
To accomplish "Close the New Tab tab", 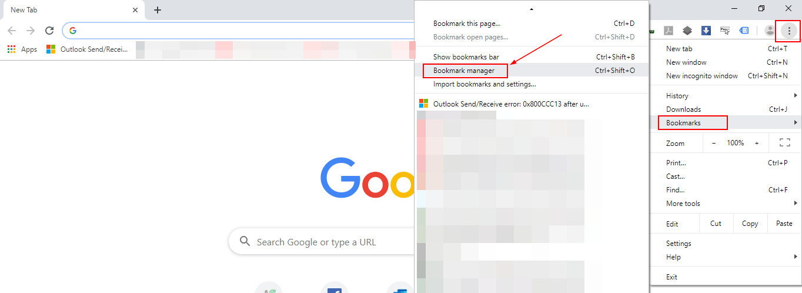I will pyautogui.click(x=135, y=10).
